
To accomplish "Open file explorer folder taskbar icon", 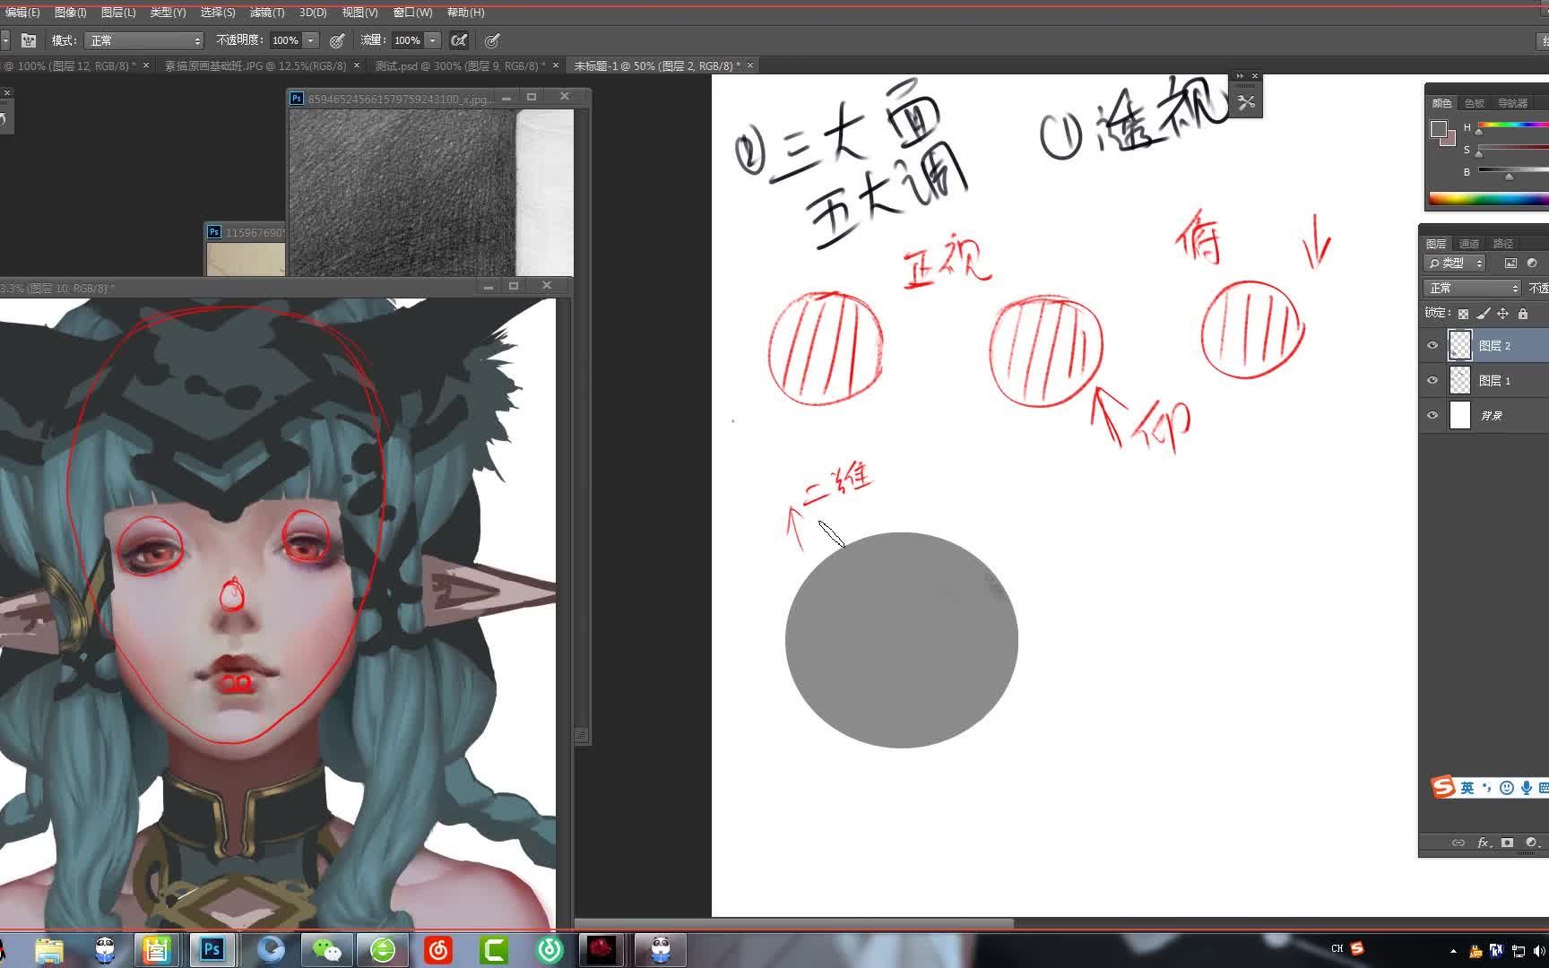I will 48,949.
